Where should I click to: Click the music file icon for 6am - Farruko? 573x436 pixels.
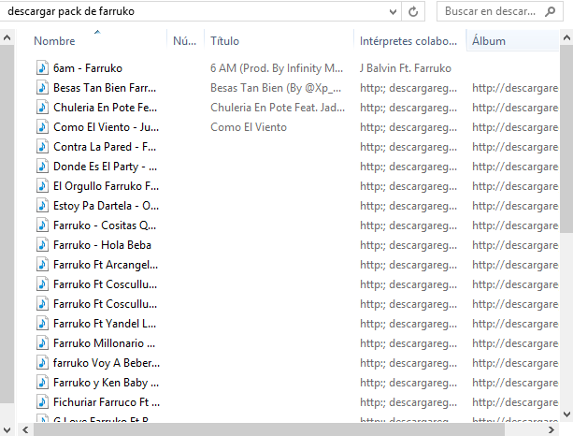click(x=42, y=68)
